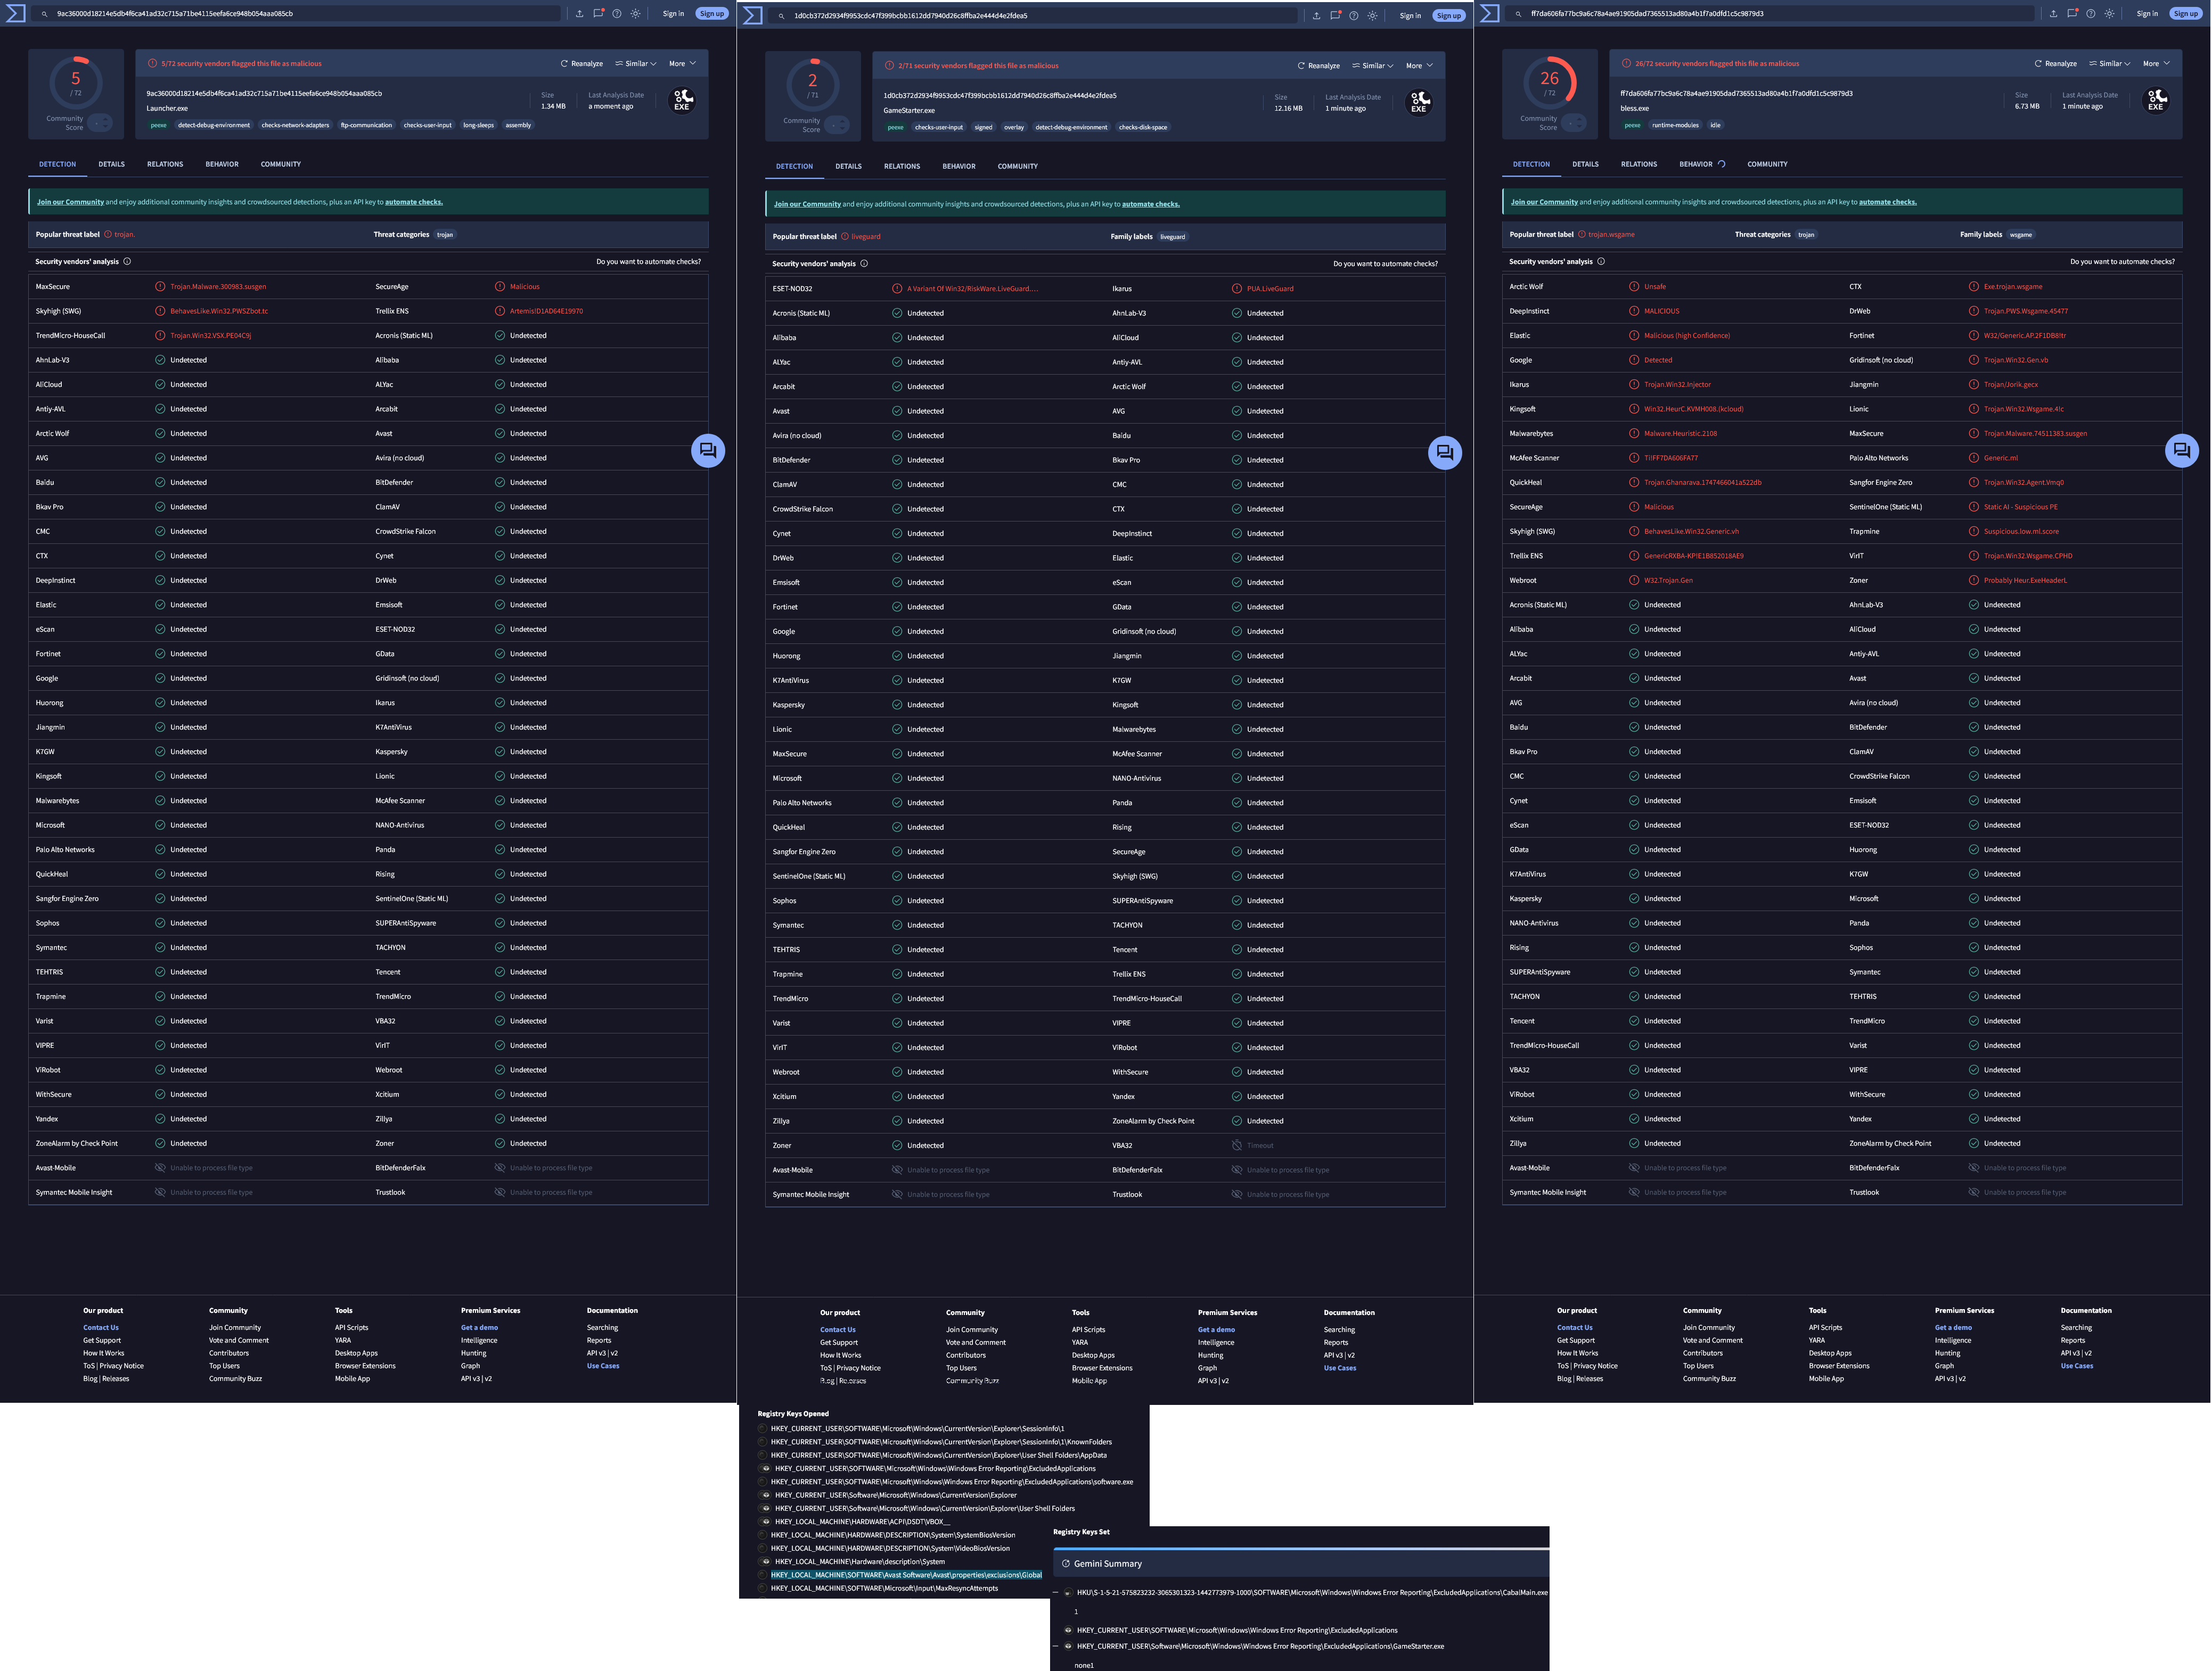Image resolution: width=2212 pixels, height=1671 pixels.
Task: Click ftp-communication tag on Launcher.exe
Action: click(x=366, y=126)
